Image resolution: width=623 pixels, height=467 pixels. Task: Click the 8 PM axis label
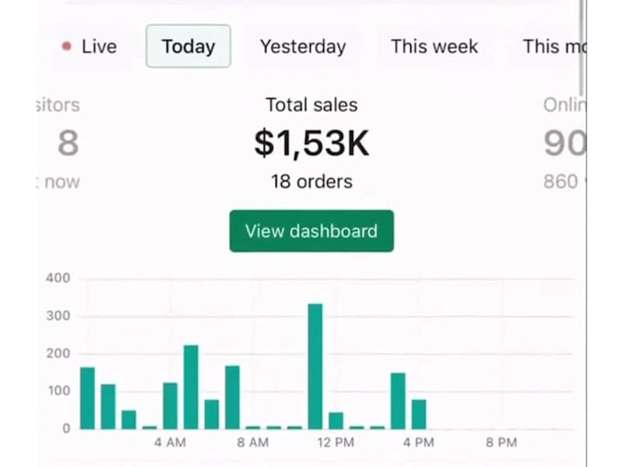point(502,443)
